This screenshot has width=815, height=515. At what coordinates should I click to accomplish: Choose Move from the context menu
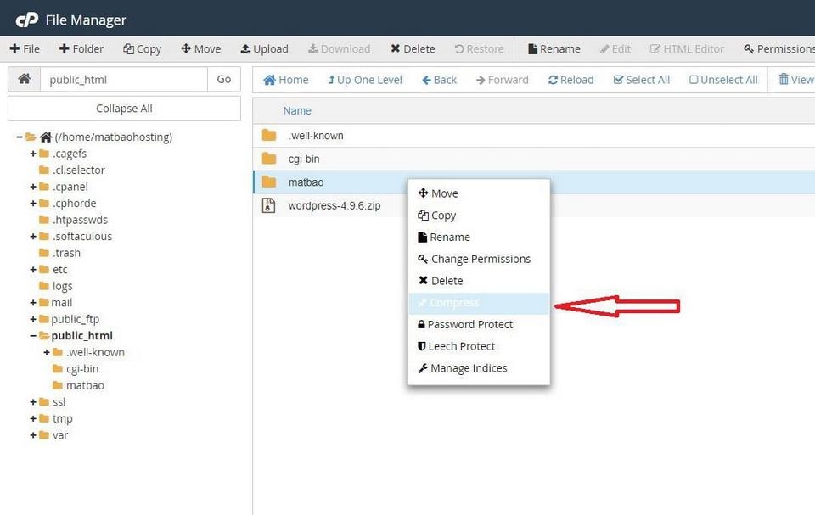point(479,193)
